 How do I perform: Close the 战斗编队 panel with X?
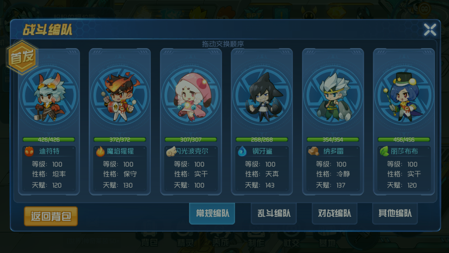pos(430,30)
